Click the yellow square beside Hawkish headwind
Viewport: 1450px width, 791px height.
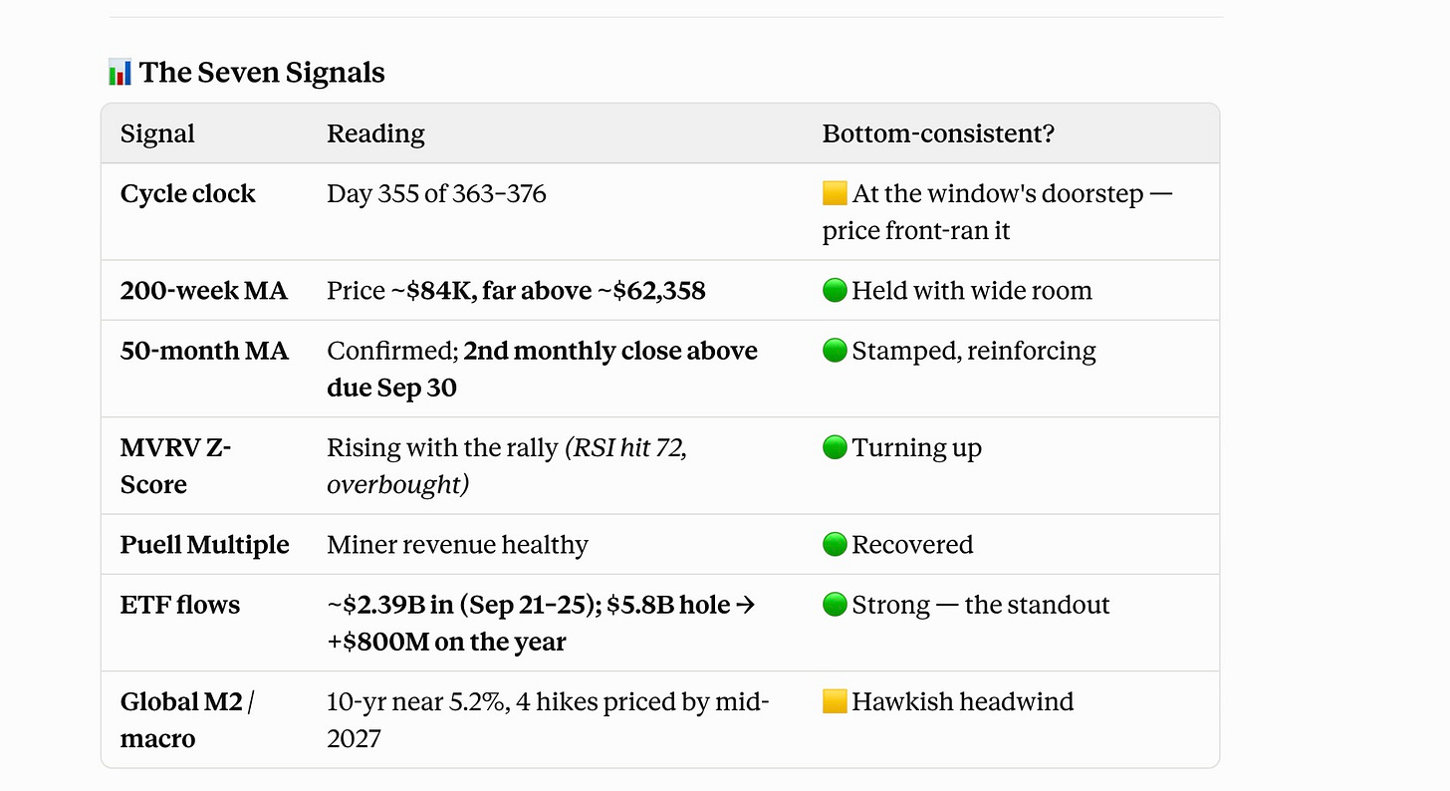(835, 701)
